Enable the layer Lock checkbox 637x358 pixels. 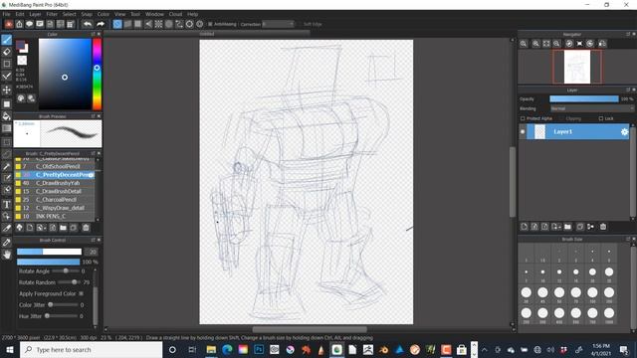pyautogui.click(x=601, y=118)
